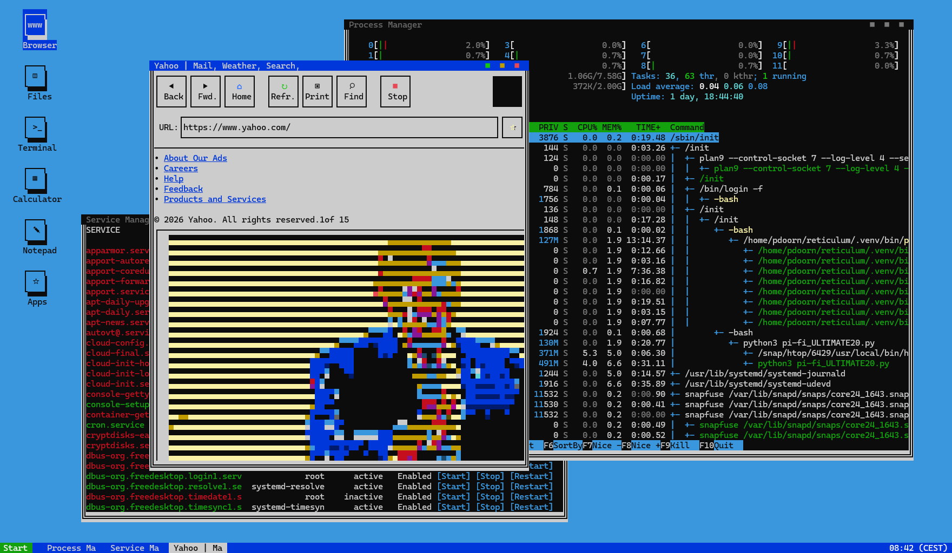Switch to Service Ma taskbar item
The height and width of the screenshot is (553, 952).
135,548
